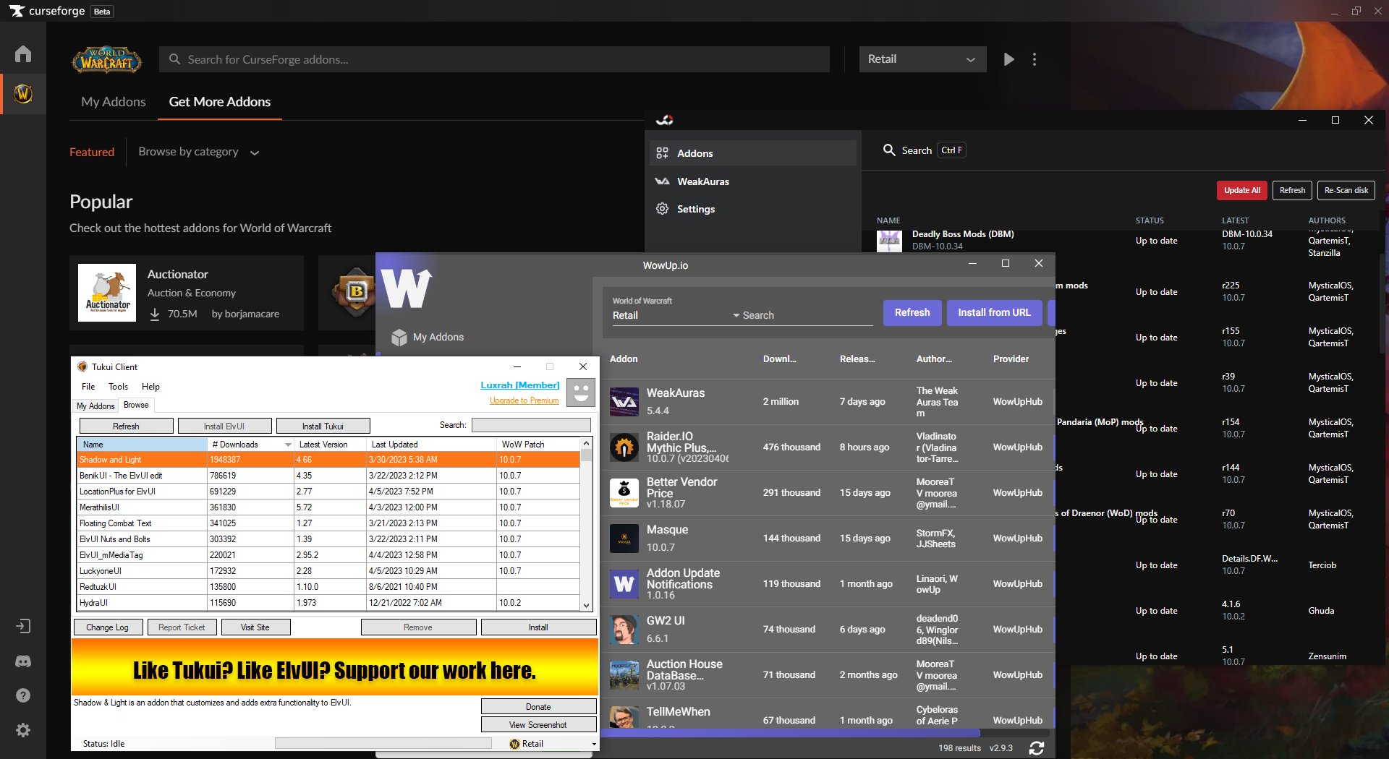
Task: Switch to My Addons tab in Tukui Client
Action: coord(95,406)
